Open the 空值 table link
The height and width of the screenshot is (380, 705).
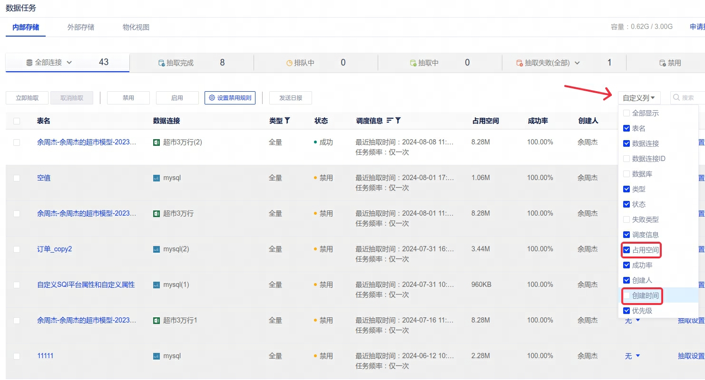tap(44, 178)
